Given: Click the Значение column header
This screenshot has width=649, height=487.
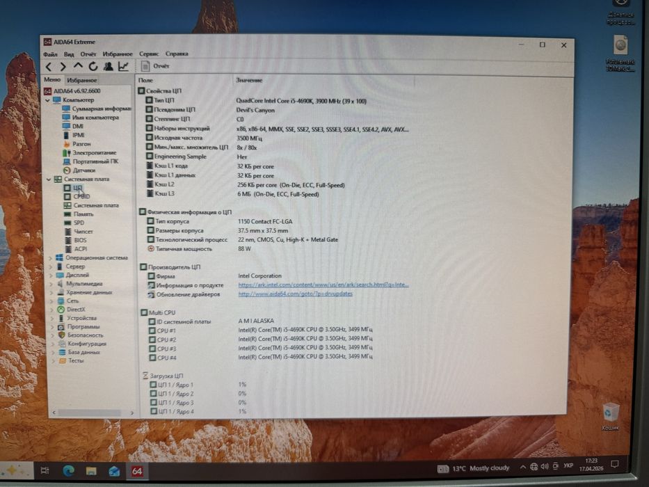Looking at the screenshot, I should [x=249, y=80].
